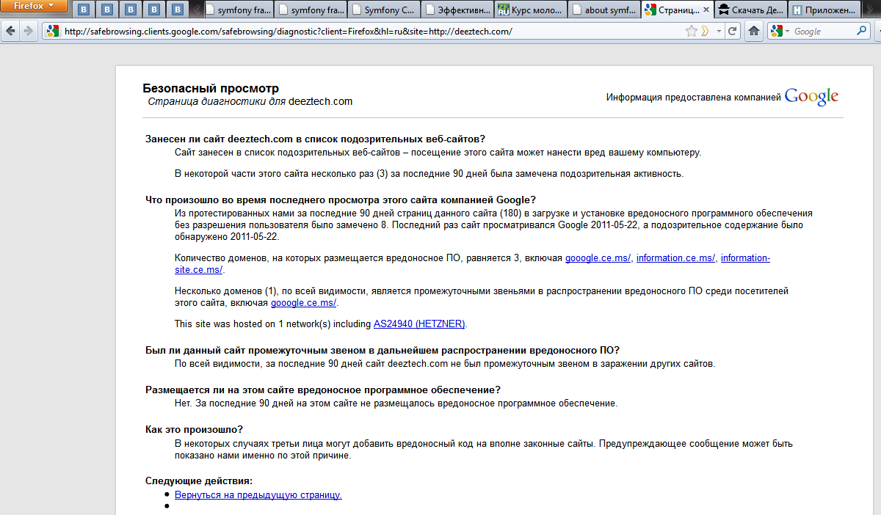Viewport: 881px width, 515px height.
Task: Click 'Занесен ли сайт deeztech.com...' heading
Action: [x=316, y=139]
